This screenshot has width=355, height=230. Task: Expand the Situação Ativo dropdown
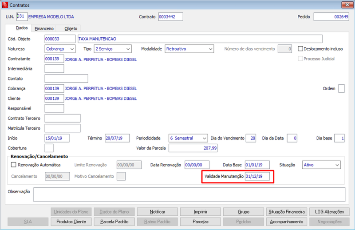click(321, 165)
